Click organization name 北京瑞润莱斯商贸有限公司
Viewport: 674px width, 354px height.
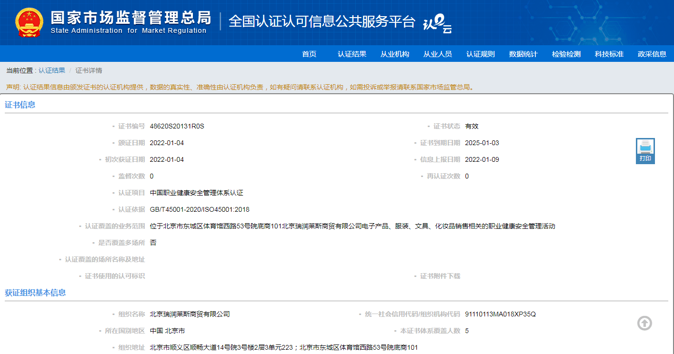[x=190, y=314]
